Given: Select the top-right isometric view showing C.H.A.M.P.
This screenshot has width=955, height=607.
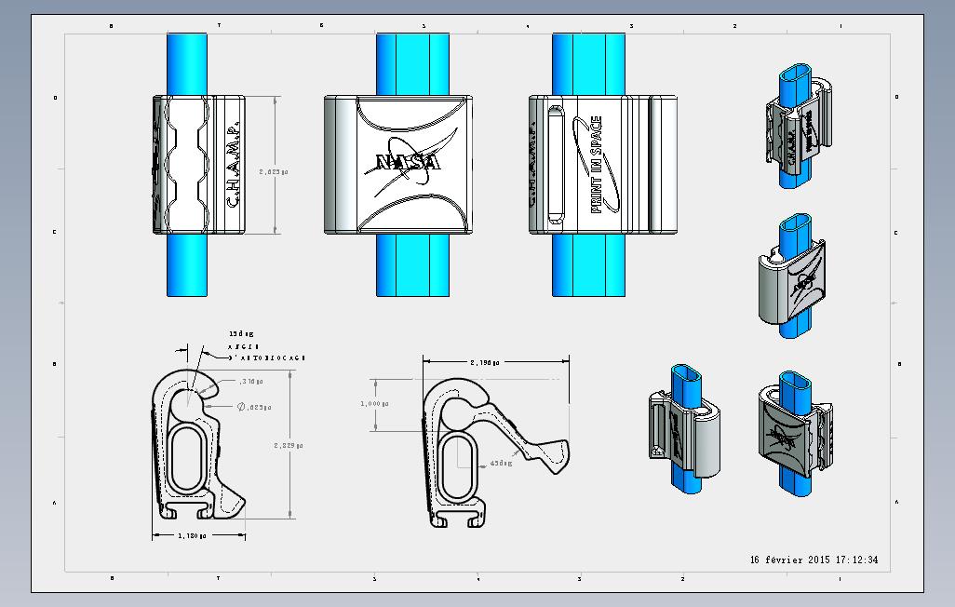Looking at the screenshot, I should point(799,126).
